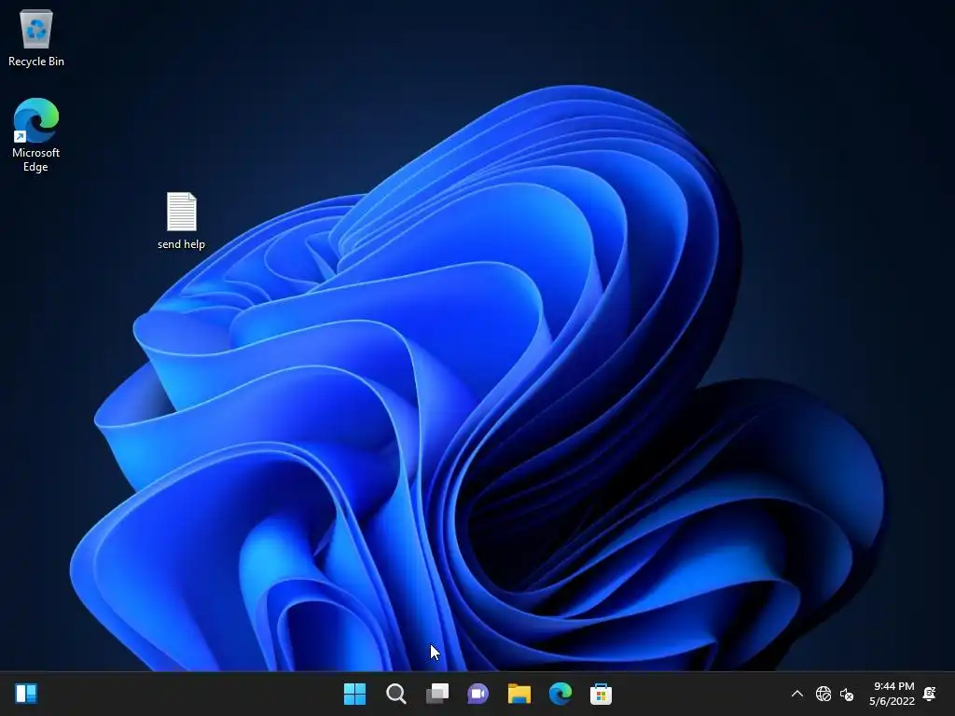Launch Teams Chat from taskbar
Screen dimensions: 955x716
tap(478, 694)
